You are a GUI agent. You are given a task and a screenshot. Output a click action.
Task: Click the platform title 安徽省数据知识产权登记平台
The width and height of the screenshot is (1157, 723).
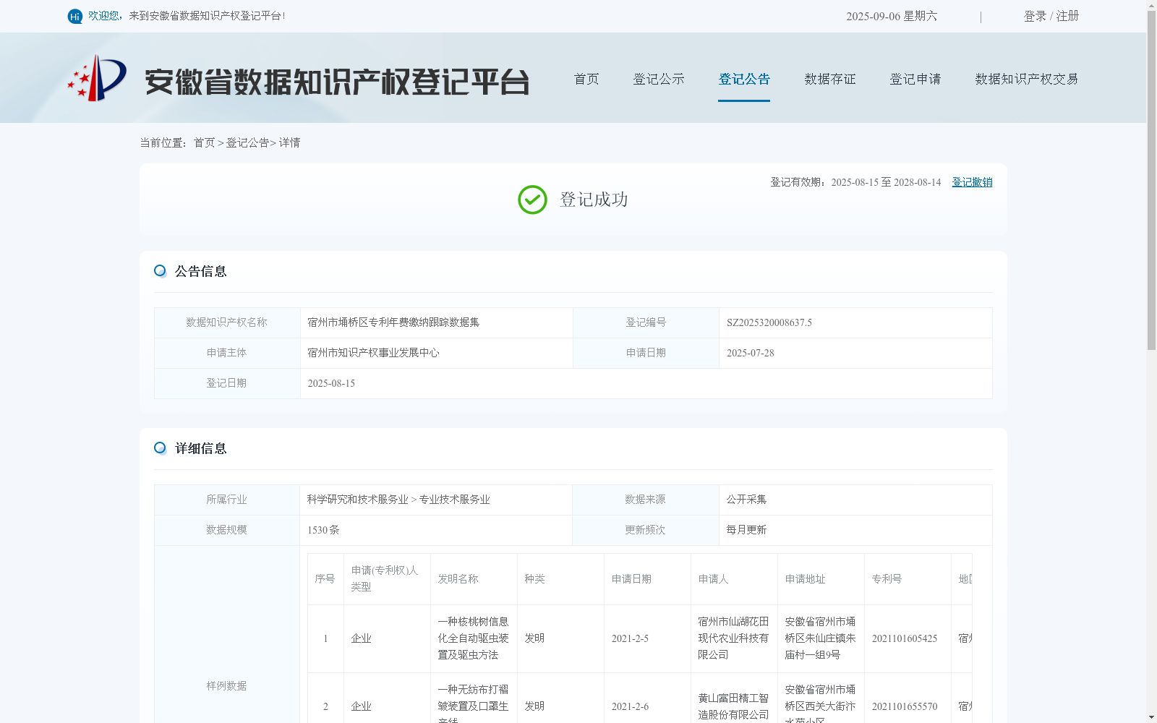click(x=337, y=82)
